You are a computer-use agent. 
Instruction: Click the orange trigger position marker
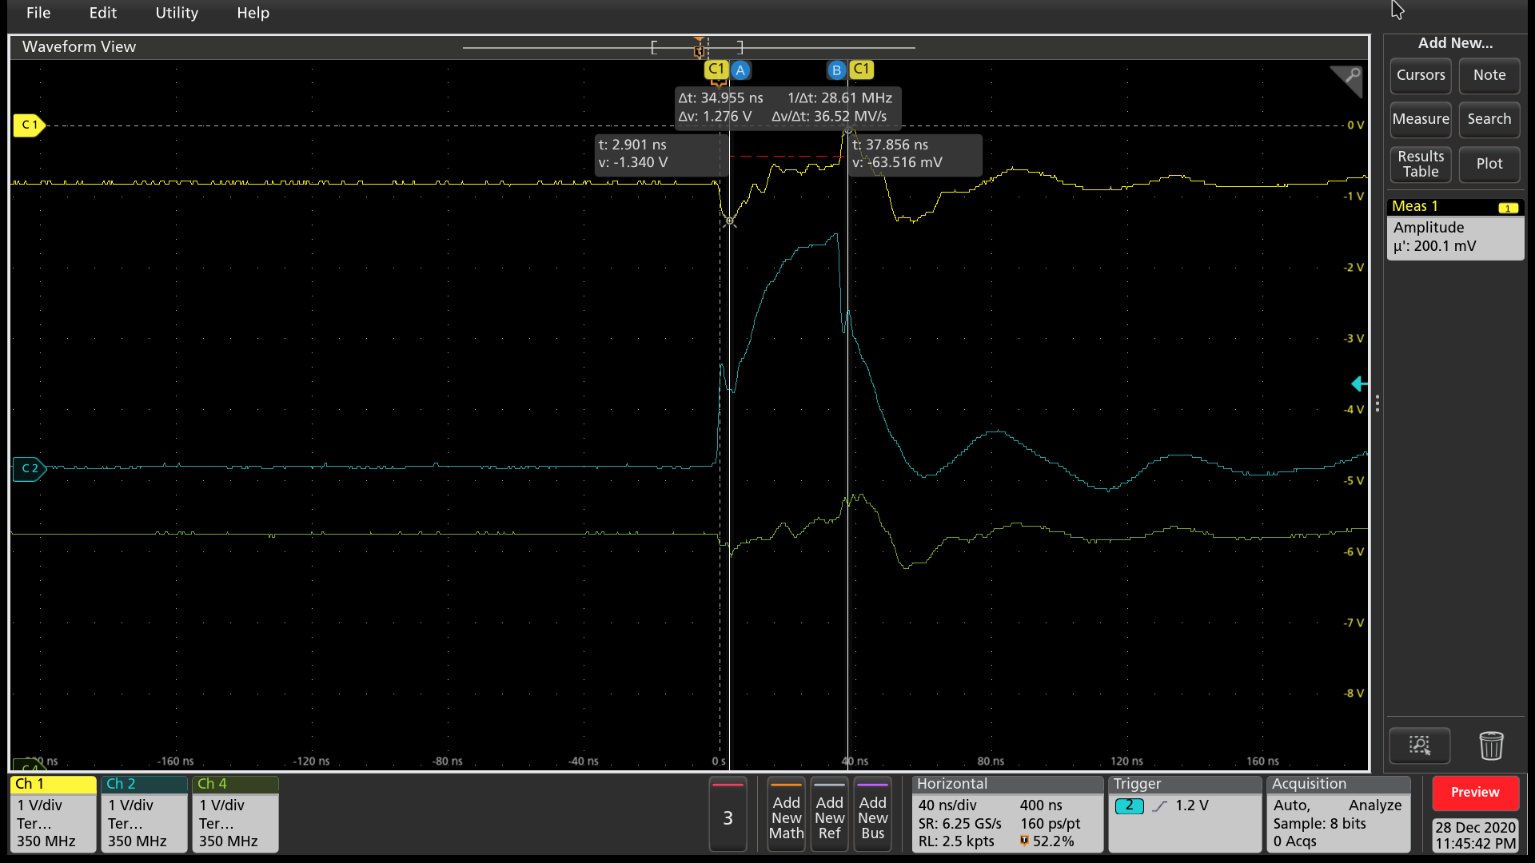point(700,50)
